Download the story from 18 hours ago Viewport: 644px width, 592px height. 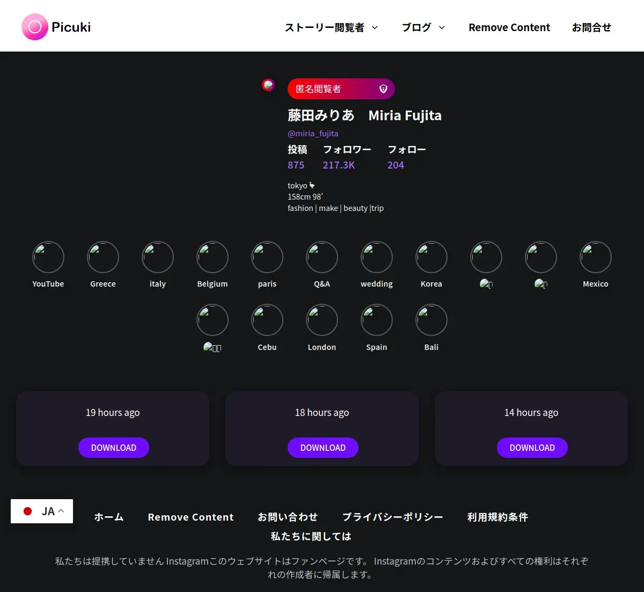[x=323, y=448]
